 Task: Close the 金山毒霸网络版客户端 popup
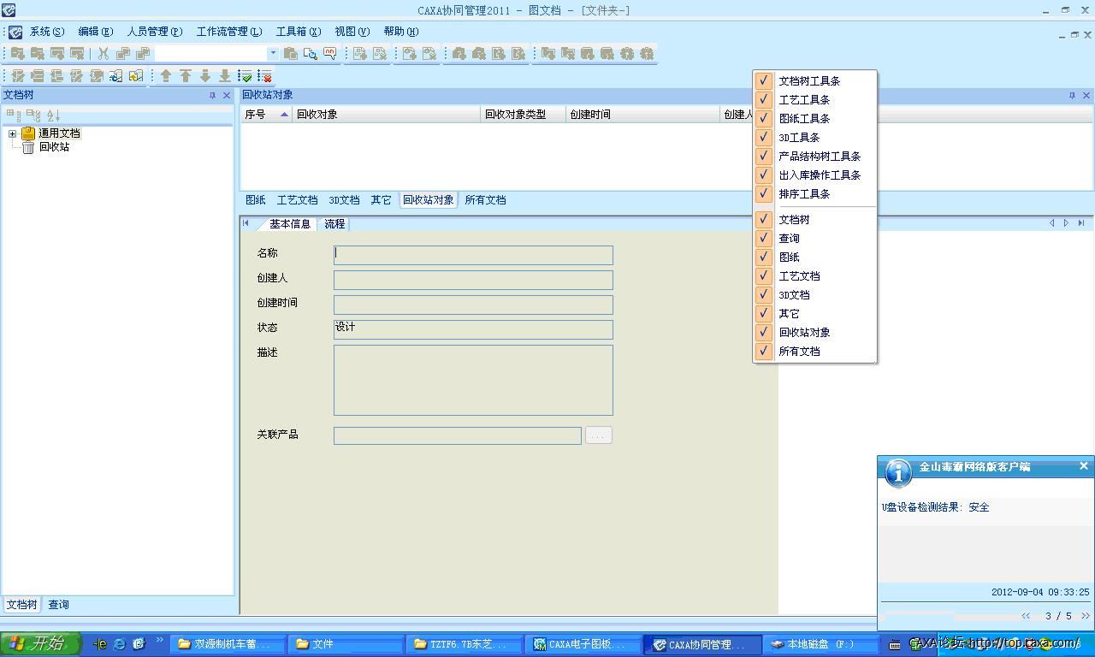(x=1084, y=466)
